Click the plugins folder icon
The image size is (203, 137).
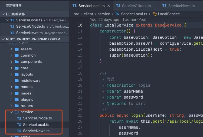click(17, 99)
